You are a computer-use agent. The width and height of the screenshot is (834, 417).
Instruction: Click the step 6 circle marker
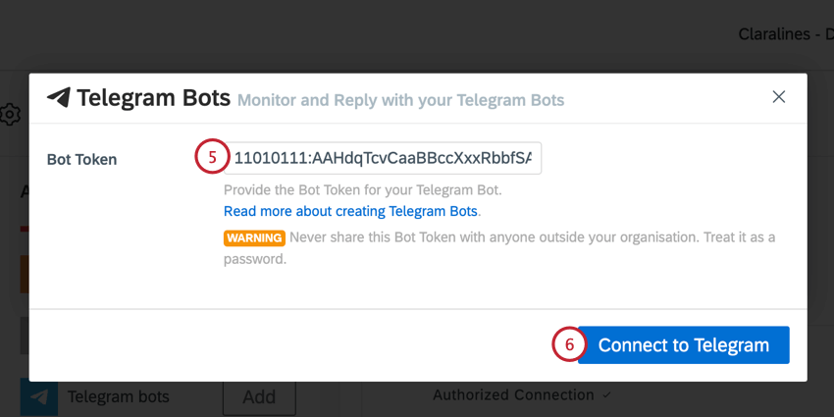click(x=569, y=345)
